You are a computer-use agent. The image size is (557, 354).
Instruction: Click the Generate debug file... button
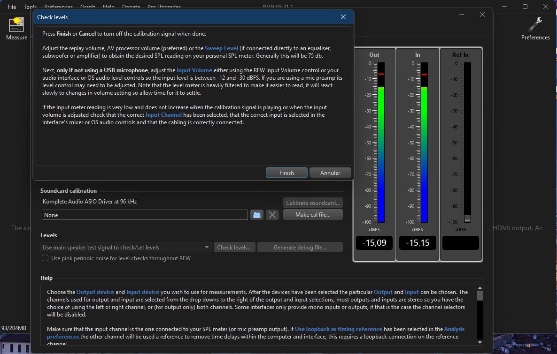(x=300, y=248)
